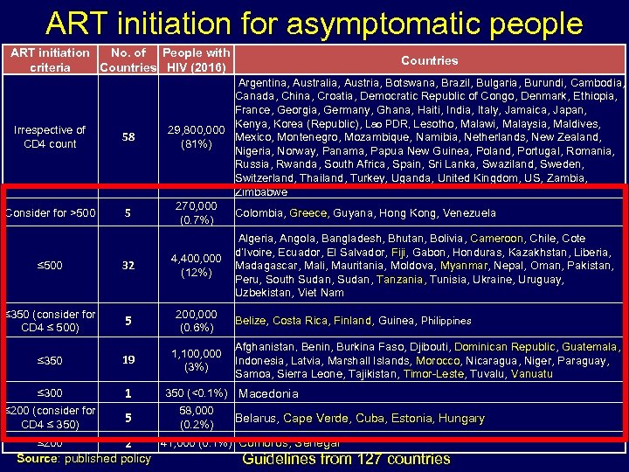Select the yellow "Myanmar" country name
The height and width of the screenshot is (472, 629).
464,266
